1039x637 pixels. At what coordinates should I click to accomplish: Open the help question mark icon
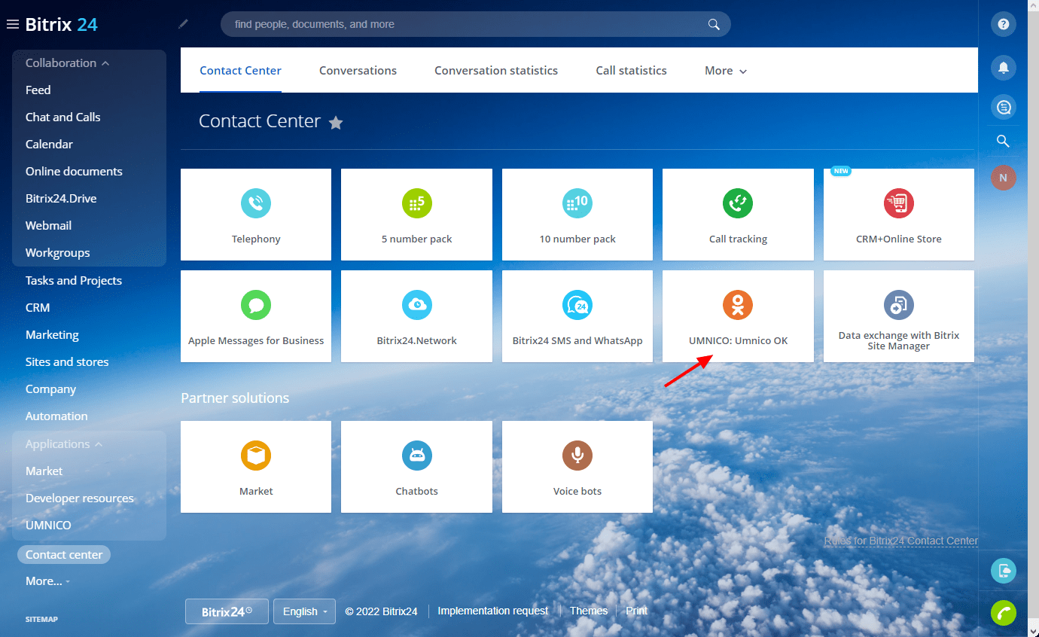pyautogui.click(x=1003, y=24)
